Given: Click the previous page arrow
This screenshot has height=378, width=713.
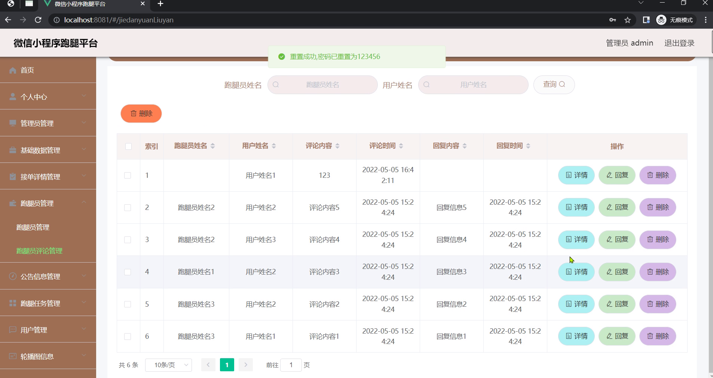Looking at the screenshot, I should pos(208,365).
